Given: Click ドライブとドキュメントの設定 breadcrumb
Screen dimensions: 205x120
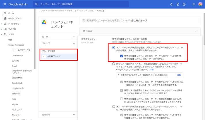Looking at the screenshot, I should pos(80,11).
